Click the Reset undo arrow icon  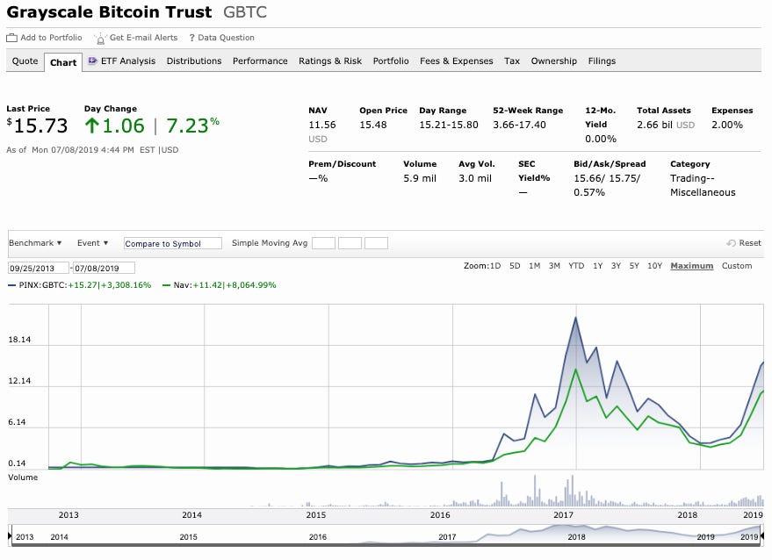coord(731,243)
